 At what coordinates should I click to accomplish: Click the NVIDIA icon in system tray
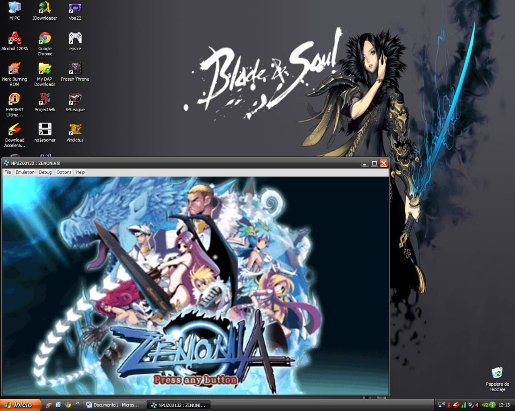[x=485, y=405]
